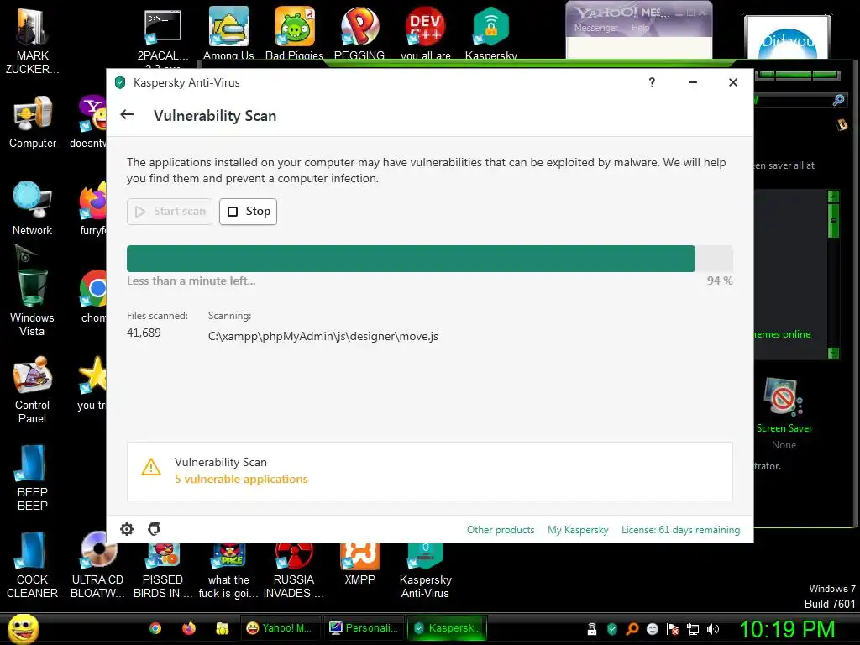The image size is (860, 645).
Task: Open Kaspersky VPN desktop shortcut
Action: [x=490, y=33]
